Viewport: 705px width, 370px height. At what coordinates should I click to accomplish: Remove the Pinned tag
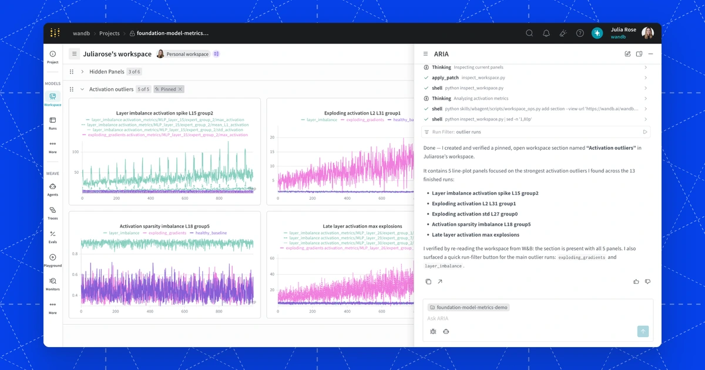[180, 89]
